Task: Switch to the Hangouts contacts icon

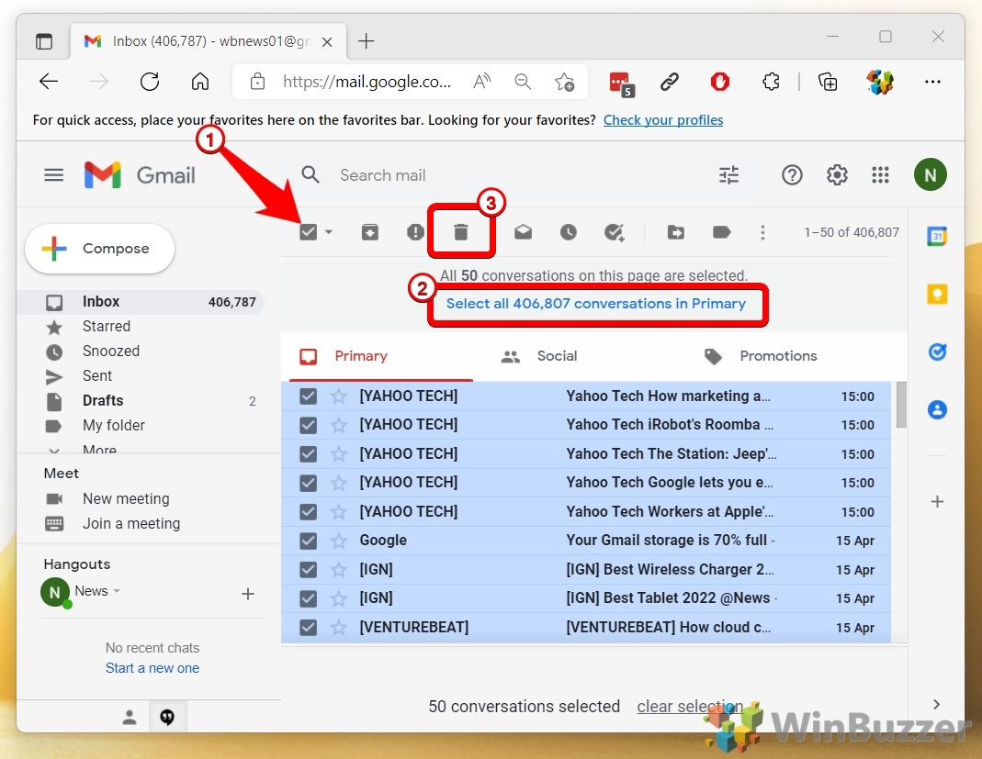Action: tap(130, 717)
